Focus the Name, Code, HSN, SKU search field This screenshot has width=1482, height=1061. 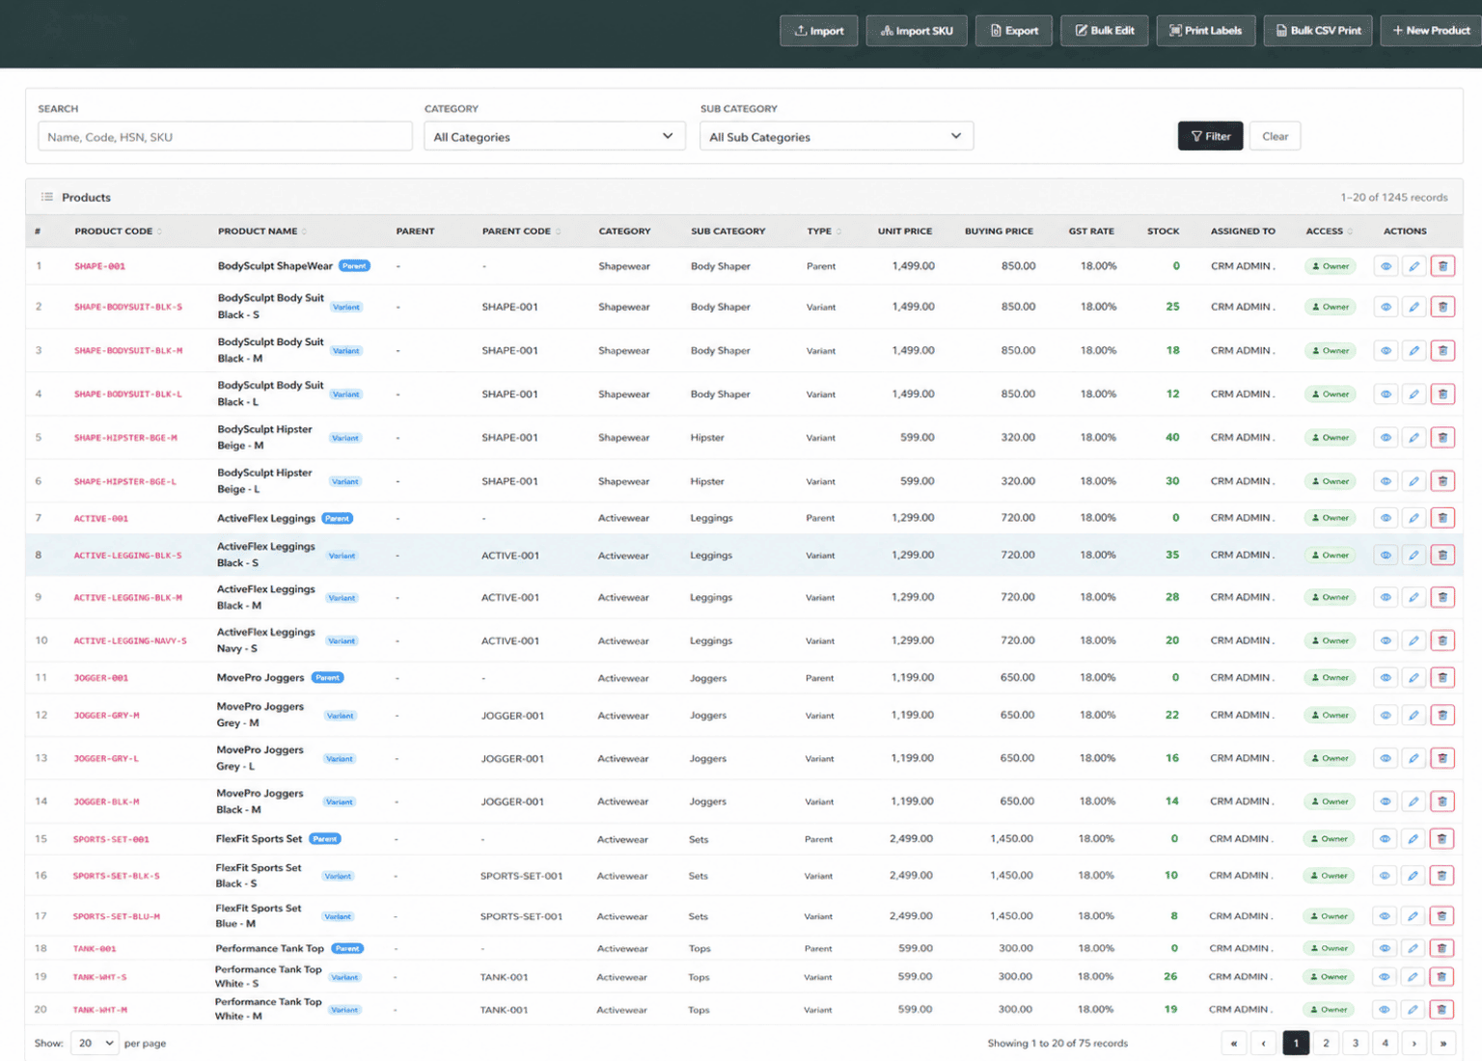(x=225, y=137)
